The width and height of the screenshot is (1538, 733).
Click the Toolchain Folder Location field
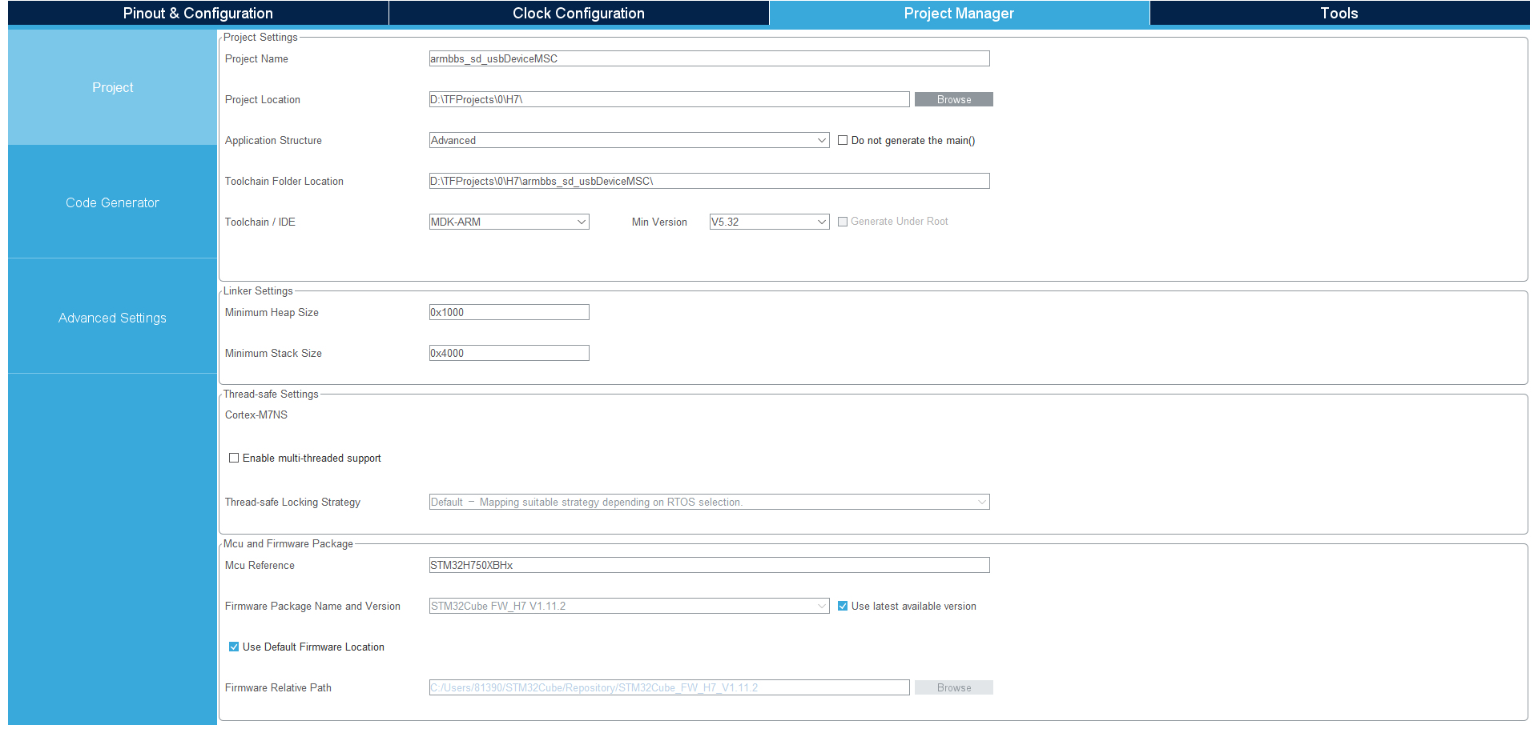709,181
